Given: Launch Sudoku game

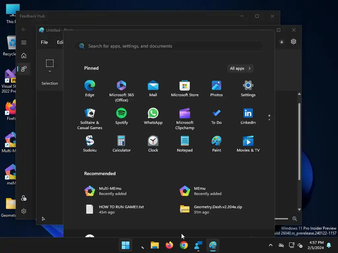Looking at the screenshot, I should [x=90, y=144].
